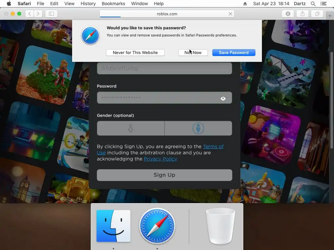This screenshot has width=334, height=250.
Task: Click the roblox.com address bar
Action: (167, 14)
